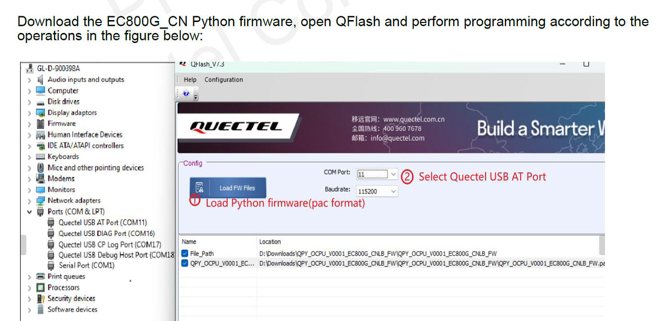661x321 pixels.
Task: Click the Keyboards icon in the tree
Action: click(40, 157)
